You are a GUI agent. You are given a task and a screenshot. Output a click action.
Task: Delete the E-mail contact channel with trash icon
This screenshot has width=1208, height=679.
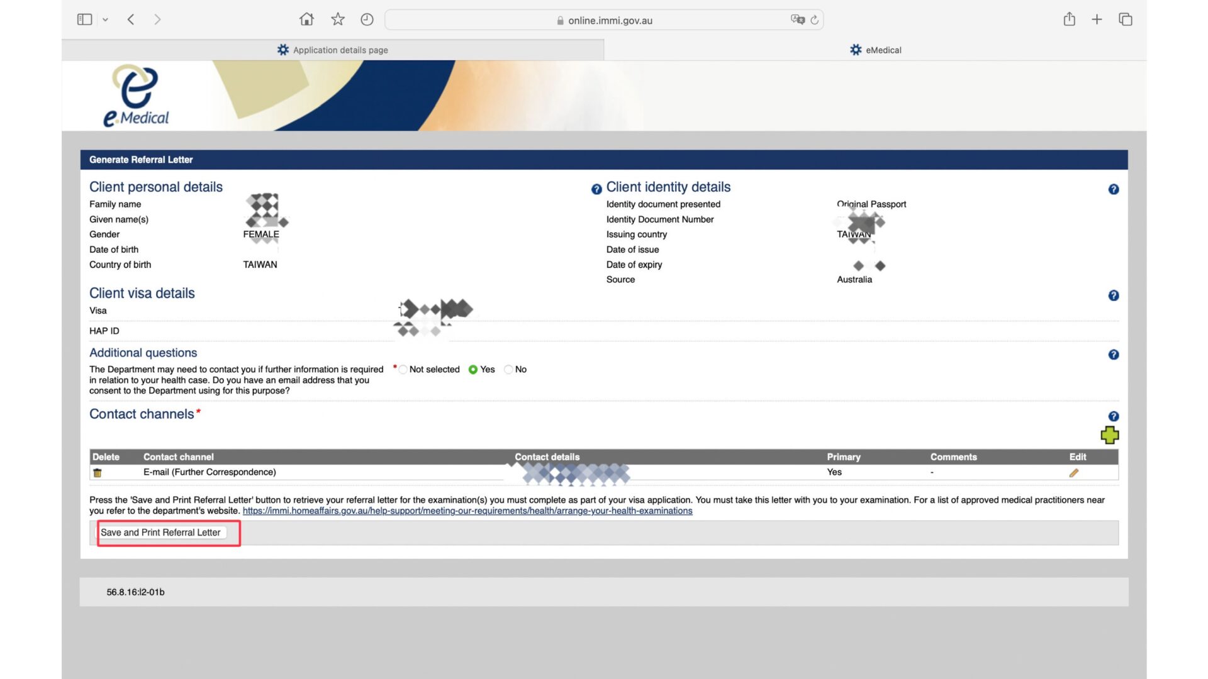(98, 473)
